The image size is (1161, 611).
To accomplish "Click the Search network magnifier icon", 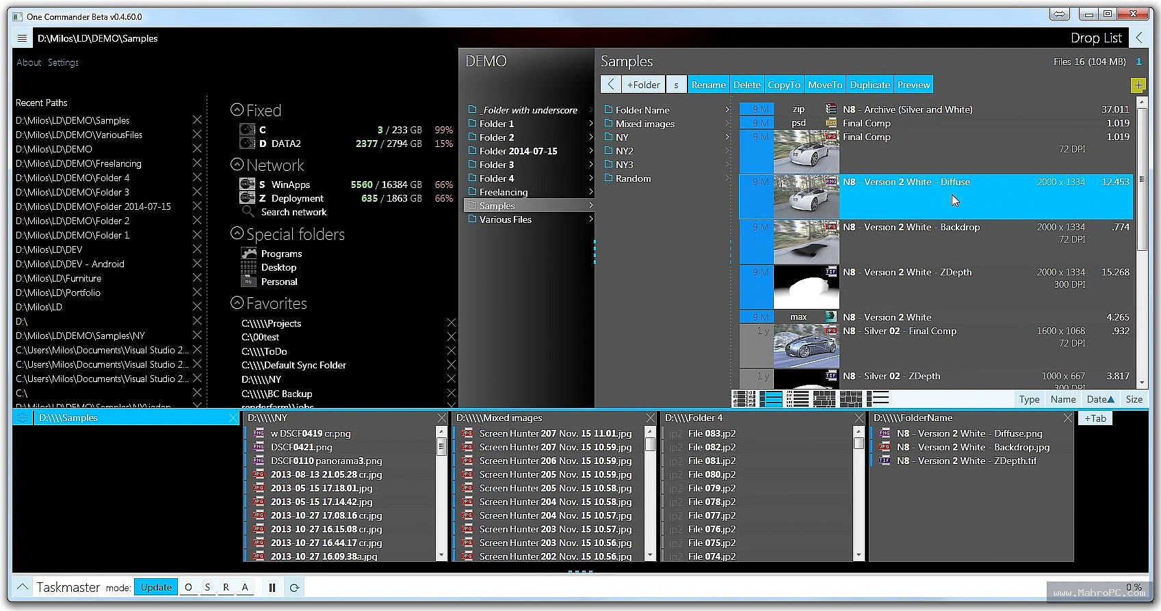I will [x=248, y=213].
